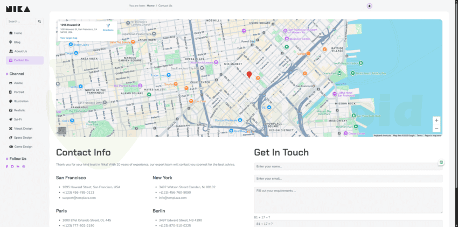Screen dimensions: 458x227
Task: Select the Anime channel
Action: coord(18,83)
